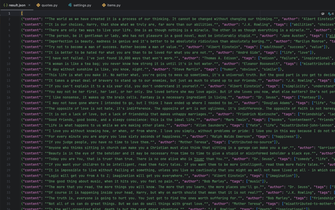Open the typo inspection indicator showing 6
335x210 pixels.
coord(331,14)
